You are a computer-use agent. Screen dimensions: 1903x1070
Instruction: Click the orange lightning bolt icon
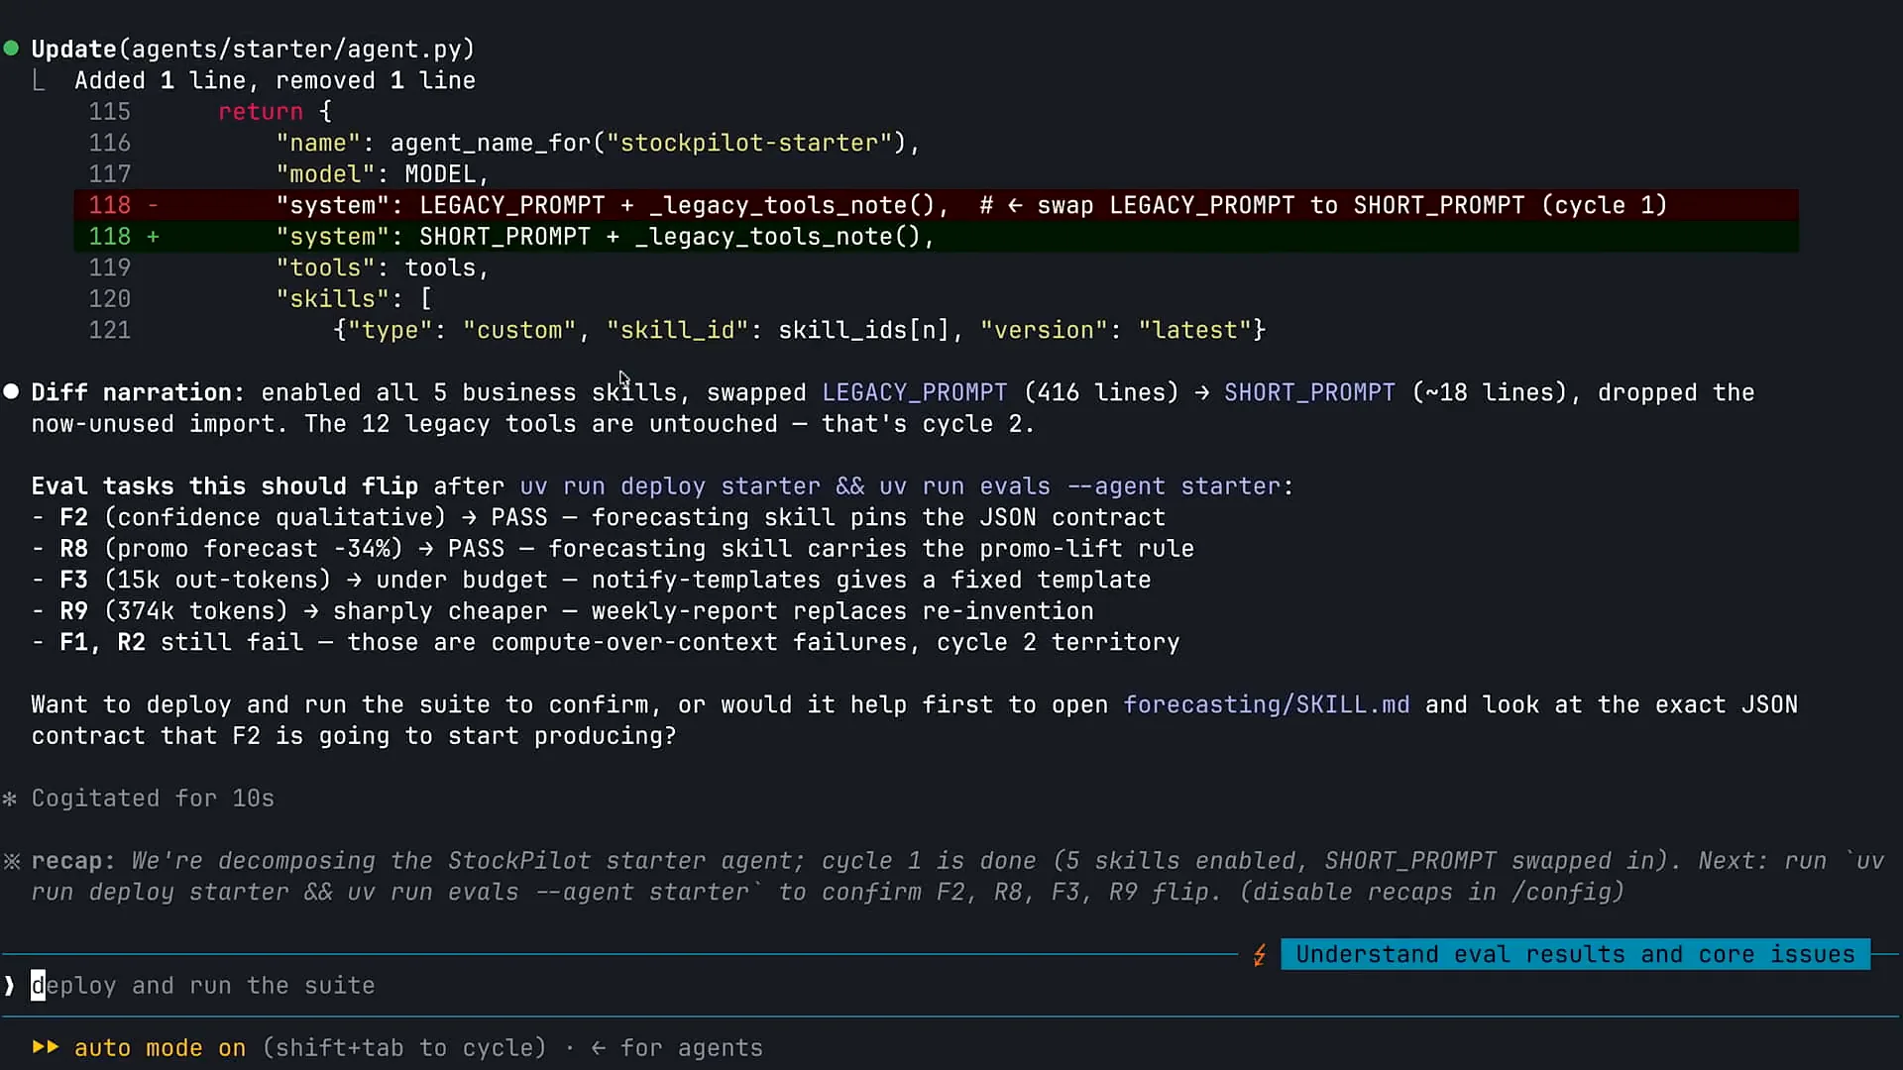click(x=1259, y=955)
